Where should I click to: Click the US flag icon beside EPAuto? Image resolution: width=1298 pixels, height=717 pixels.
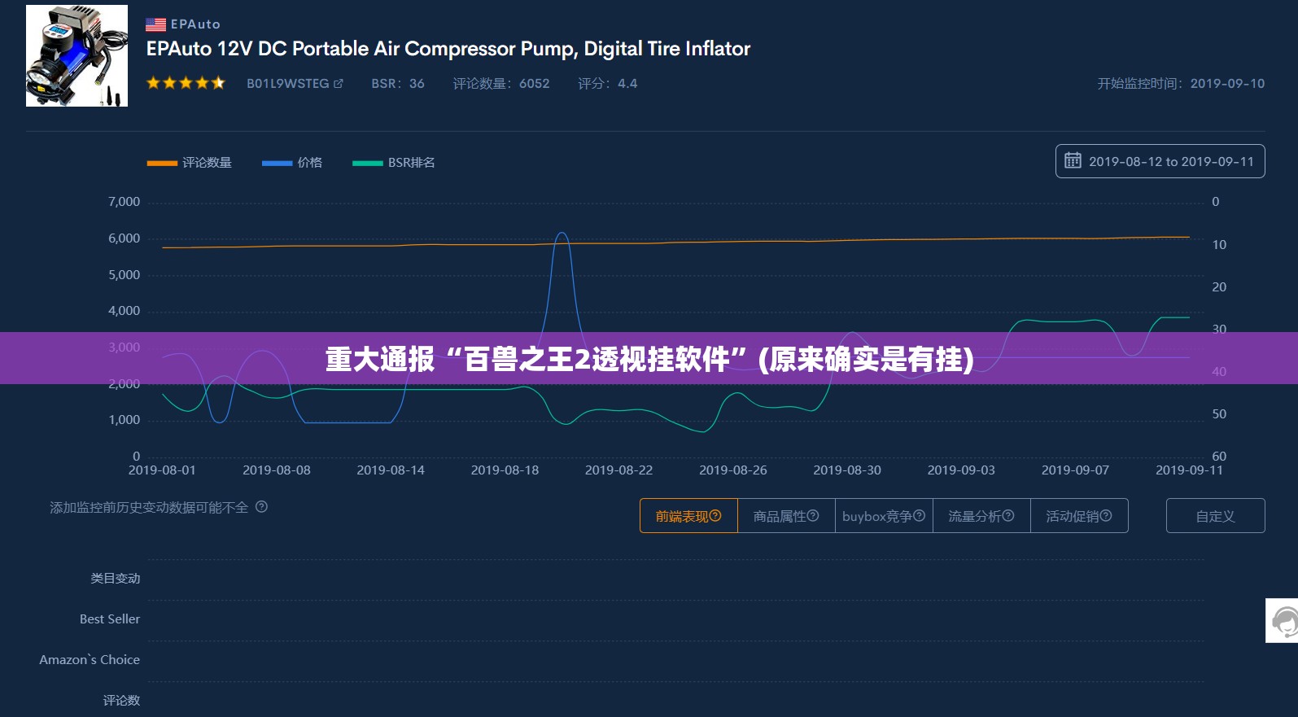[155, 24]
